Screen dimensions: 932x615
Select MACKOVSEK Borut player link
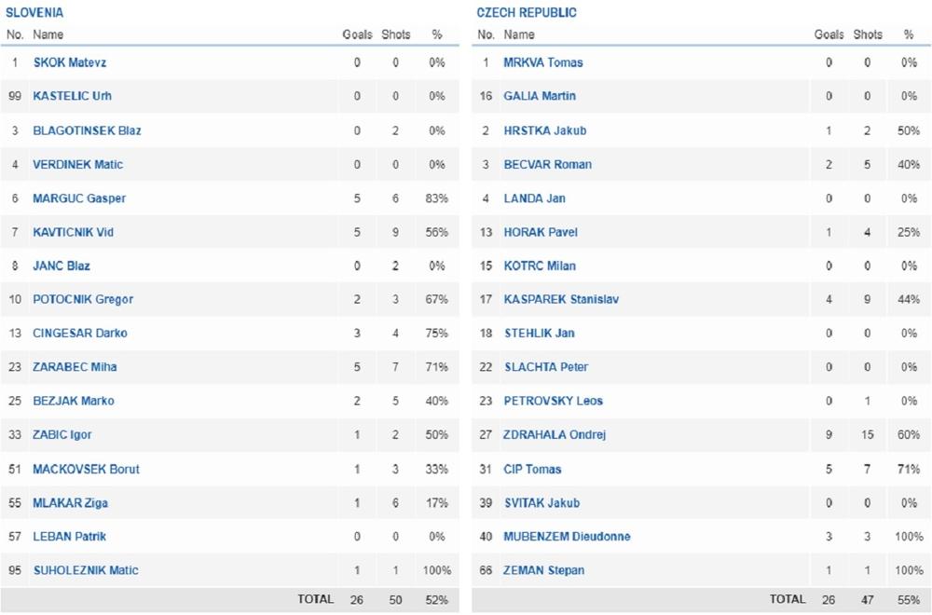86,469
